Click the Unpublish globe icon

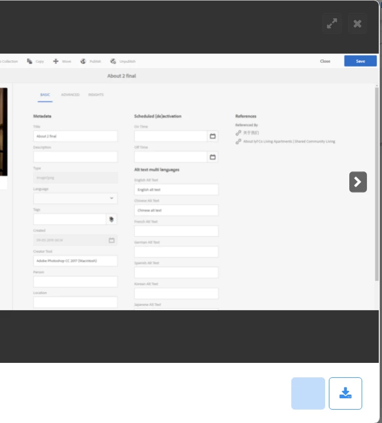(113, 61)
